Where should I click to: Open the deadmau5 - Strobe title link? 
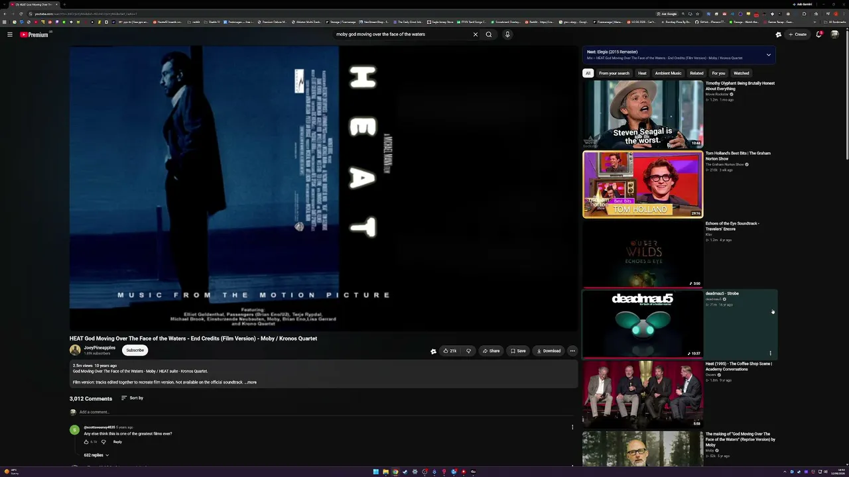[x=722, y=293]
